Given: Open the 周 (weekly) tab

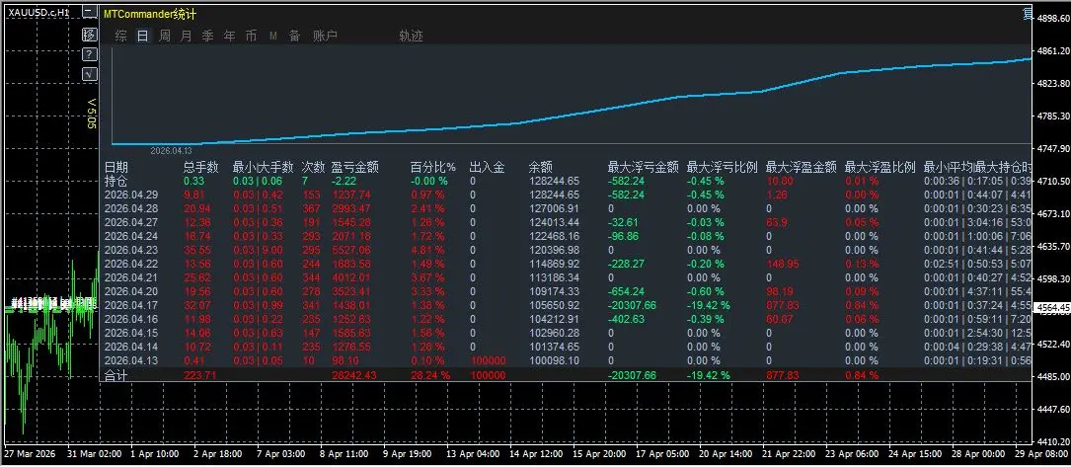Looking at the screenshot, I should pyautogui.click(x=165, y=37).
